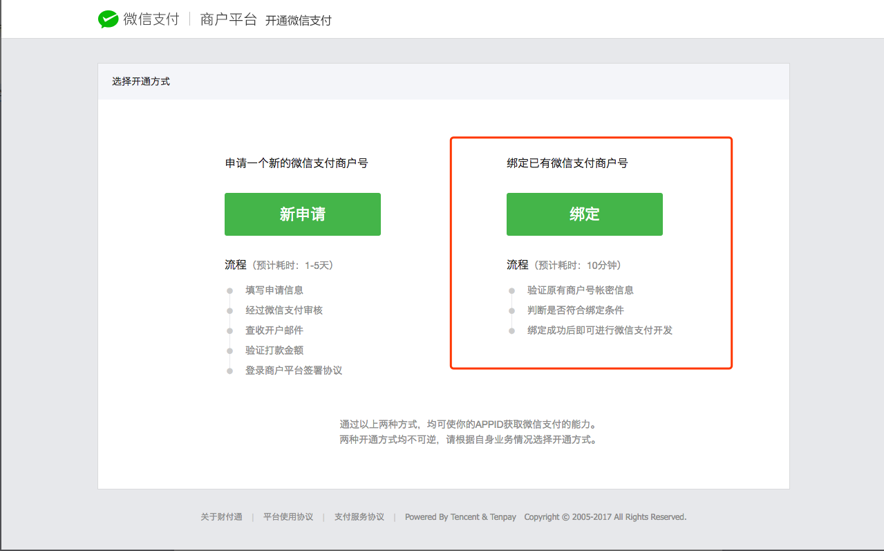
Task: Click the Powered By Tencent & Tenpay text
Action: point(460,517)
